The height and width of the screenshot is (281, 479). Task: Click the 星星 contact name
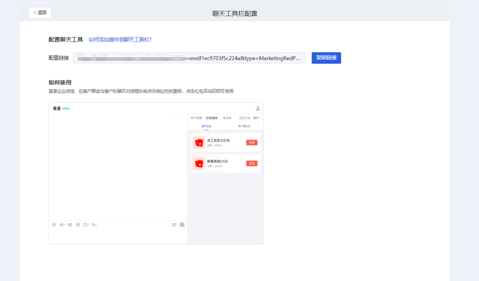click(x=57, y=108)
